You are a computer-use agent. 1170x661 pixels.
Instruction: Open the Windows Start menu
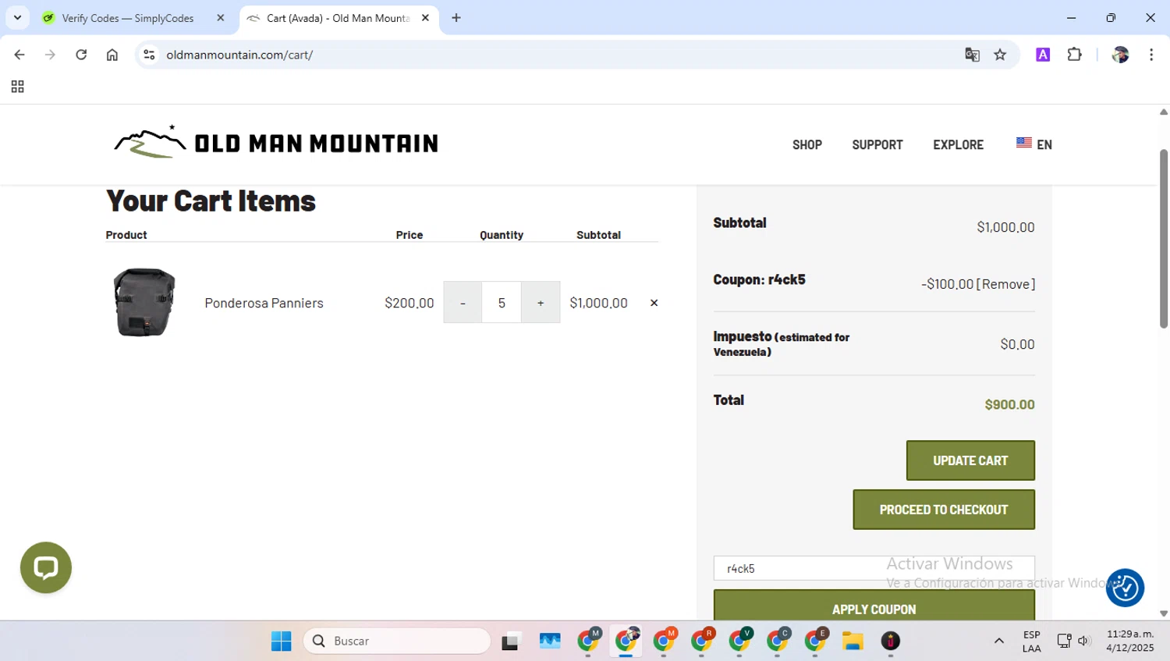point(281,641)
